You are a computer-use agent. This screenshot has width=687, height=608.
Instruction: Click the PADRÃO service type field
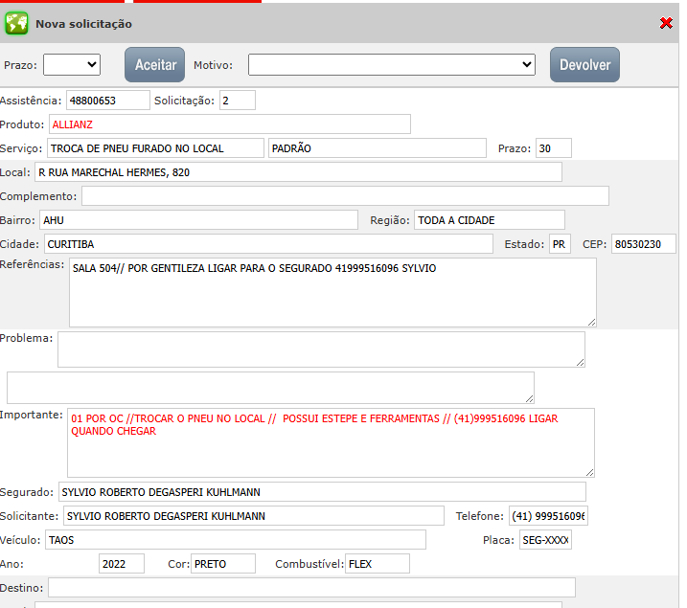coord(378,148)
